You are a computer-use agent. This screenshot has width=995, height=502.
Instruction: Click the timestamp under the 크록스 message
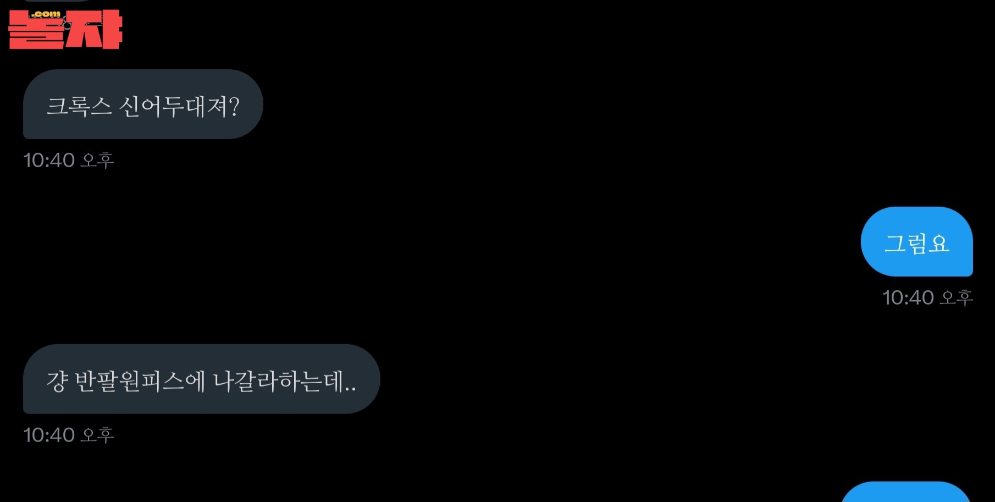coord(69,160)
